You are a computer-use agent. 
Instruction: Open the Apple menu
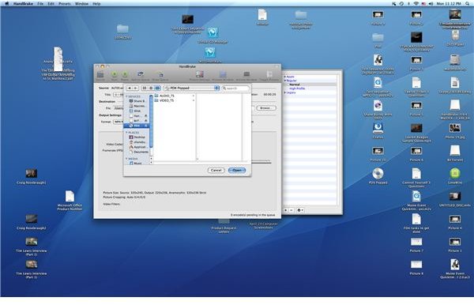tap(6, 4)
